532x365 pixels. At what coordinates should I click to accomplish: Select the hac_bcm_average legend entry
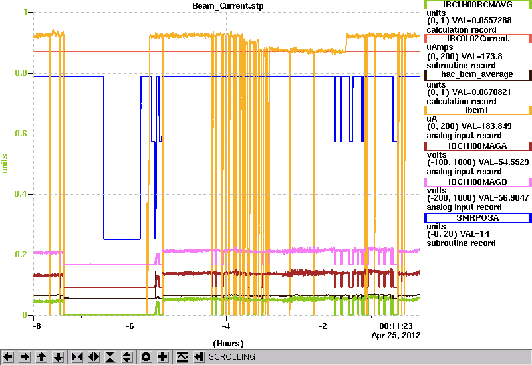477,74
